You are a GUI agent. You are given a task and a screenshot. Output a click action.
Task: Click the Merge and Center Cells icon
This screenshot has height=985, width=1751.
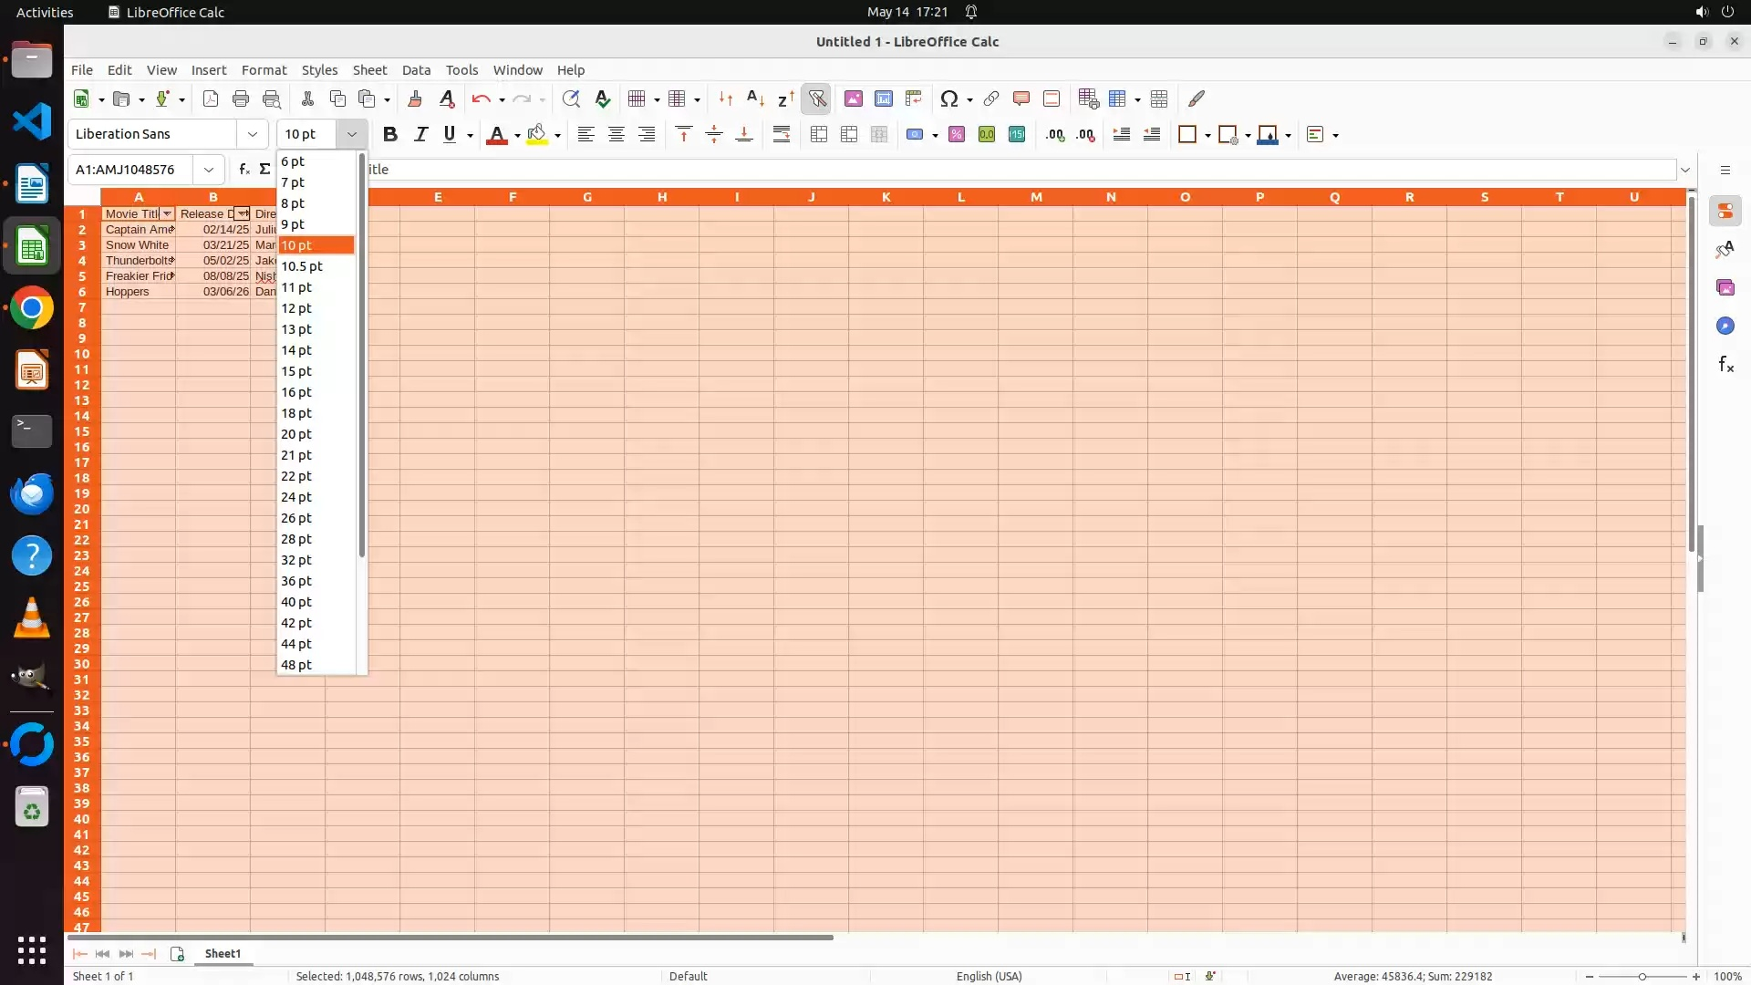coord(818,134)
